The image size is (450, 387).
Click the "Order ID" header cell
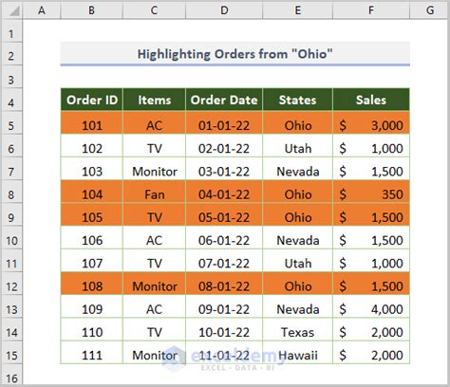(x=92, y=100)
